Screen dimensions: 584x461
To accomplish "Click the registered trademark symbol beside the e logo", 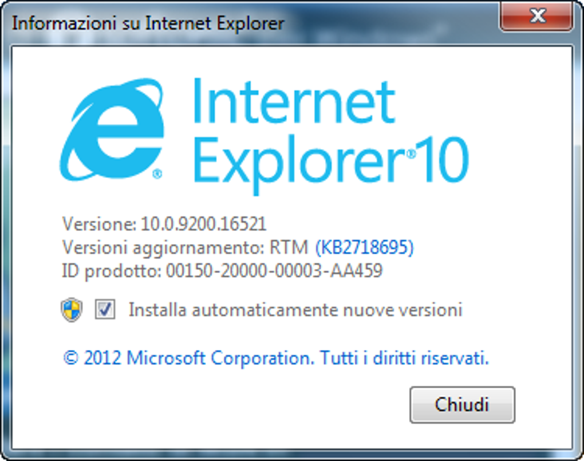I will (157, 174).
